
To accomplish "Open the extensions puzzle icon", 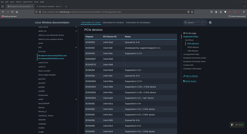I will tap(221, 12).
